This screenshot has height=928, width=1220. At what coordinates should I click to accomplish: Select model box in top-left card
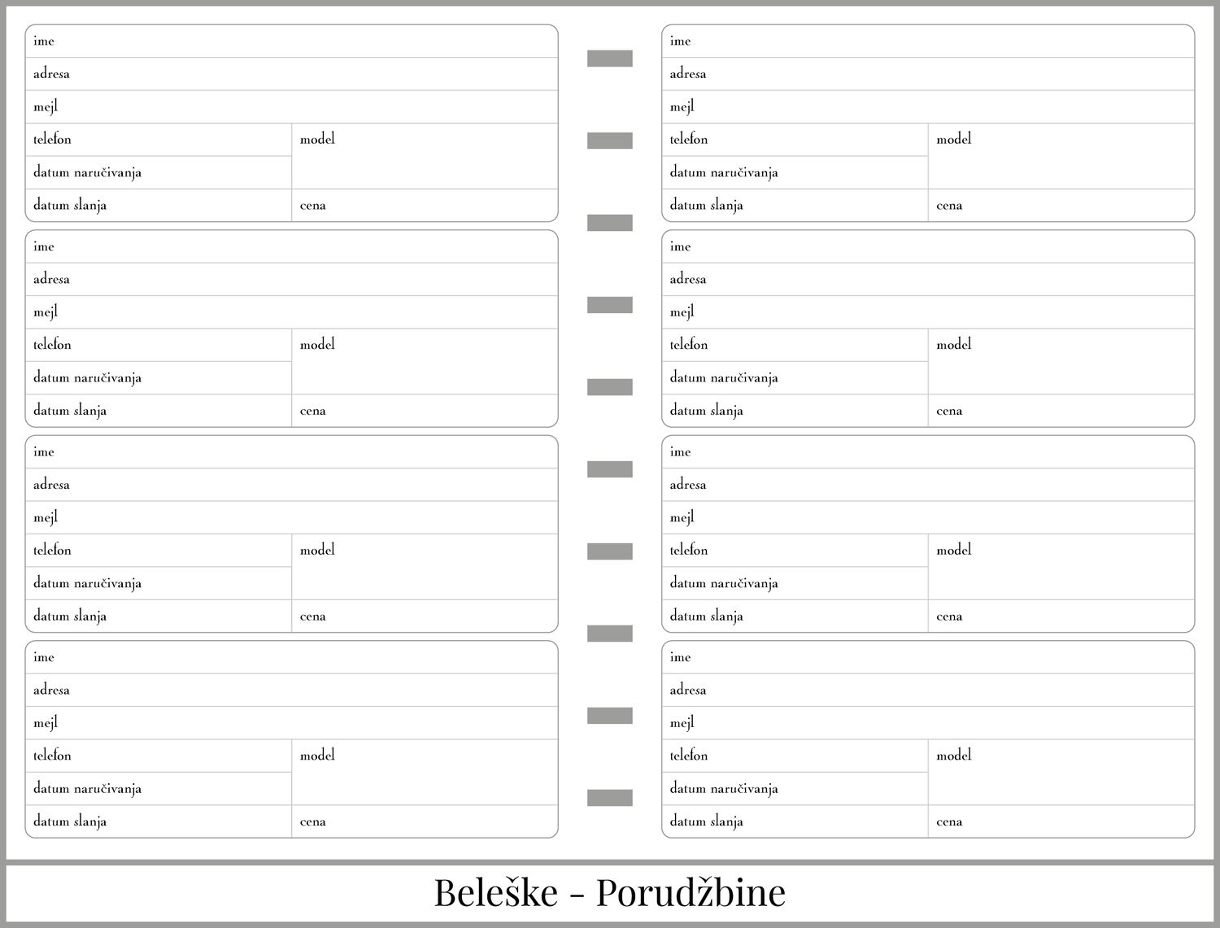click(x=425, y=156)
